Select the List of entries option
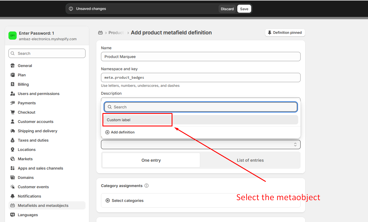The height and width of the screenshot is (222, 368). click(250, 160)
